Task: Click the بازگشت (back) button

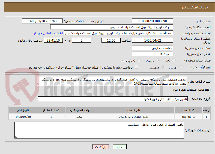Action: 101,147
